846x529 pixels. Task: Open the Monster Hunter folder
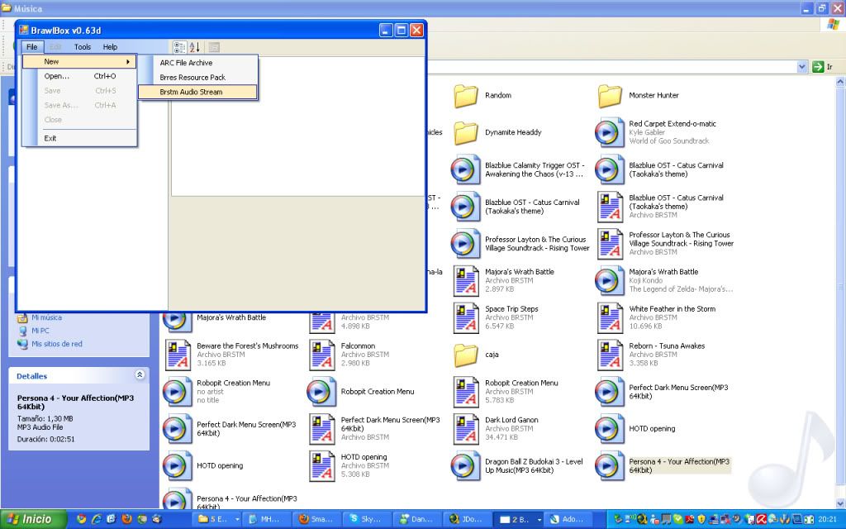[611, 96]
